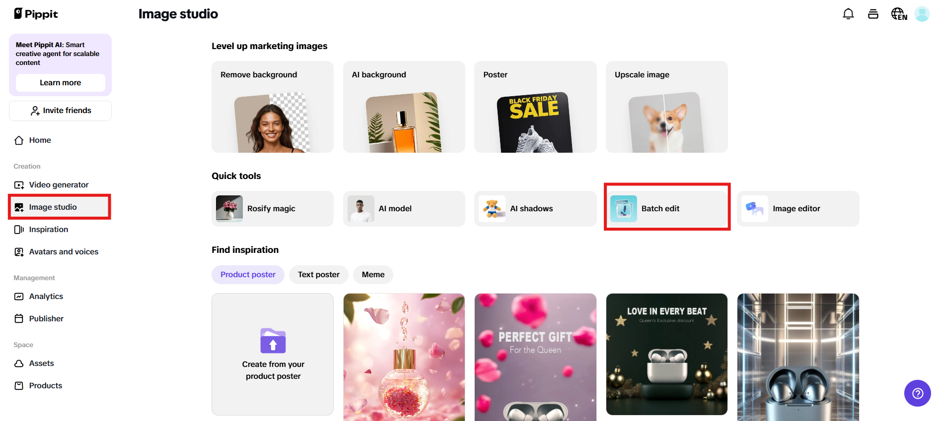Click Create from your product poster
This screenshot has width=939, height=421.
point(273,354)
